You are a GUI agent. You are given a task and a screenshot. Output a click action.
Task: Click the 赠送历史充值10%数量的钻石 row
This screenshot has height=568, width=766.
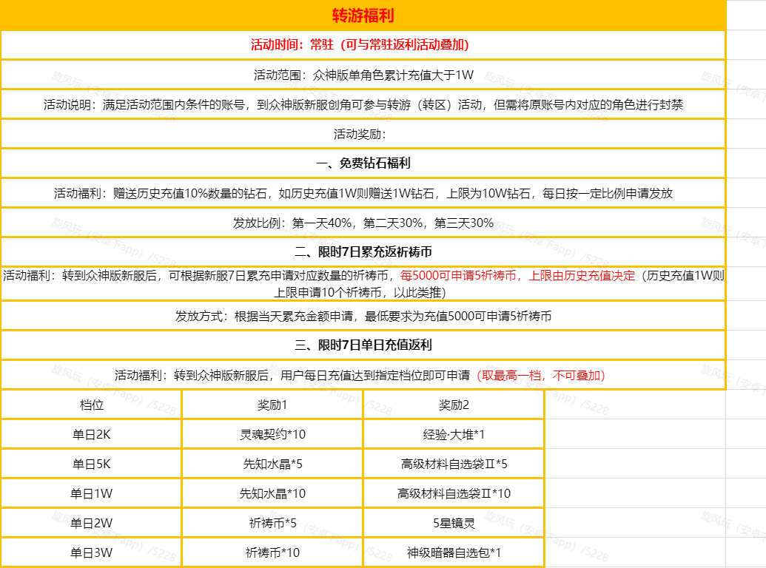tap(363, 193)
